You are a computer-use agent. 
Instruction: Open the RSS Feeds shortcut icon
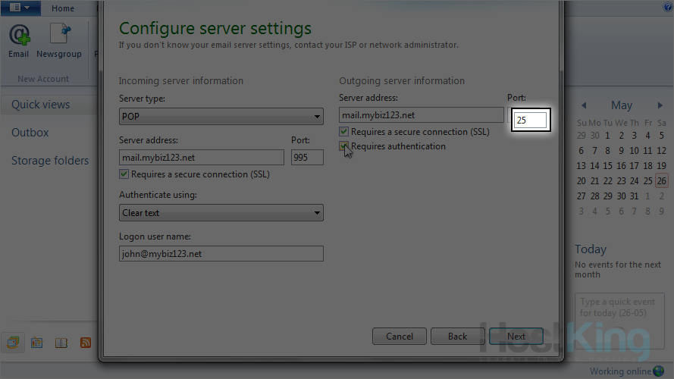click(x=86, y=343)
